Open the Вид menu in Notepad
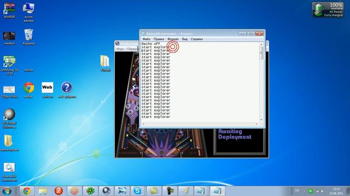This screenshot has height=196, width=350. [185, 39]
